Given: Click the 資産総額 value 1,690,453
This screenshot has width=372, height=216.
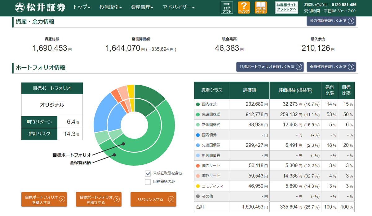Looking at the screenshot, I should pyautogui.click(x=50, y=48).
